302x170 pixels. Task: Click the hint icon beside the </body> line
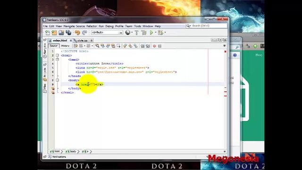[x=52, y=88]
